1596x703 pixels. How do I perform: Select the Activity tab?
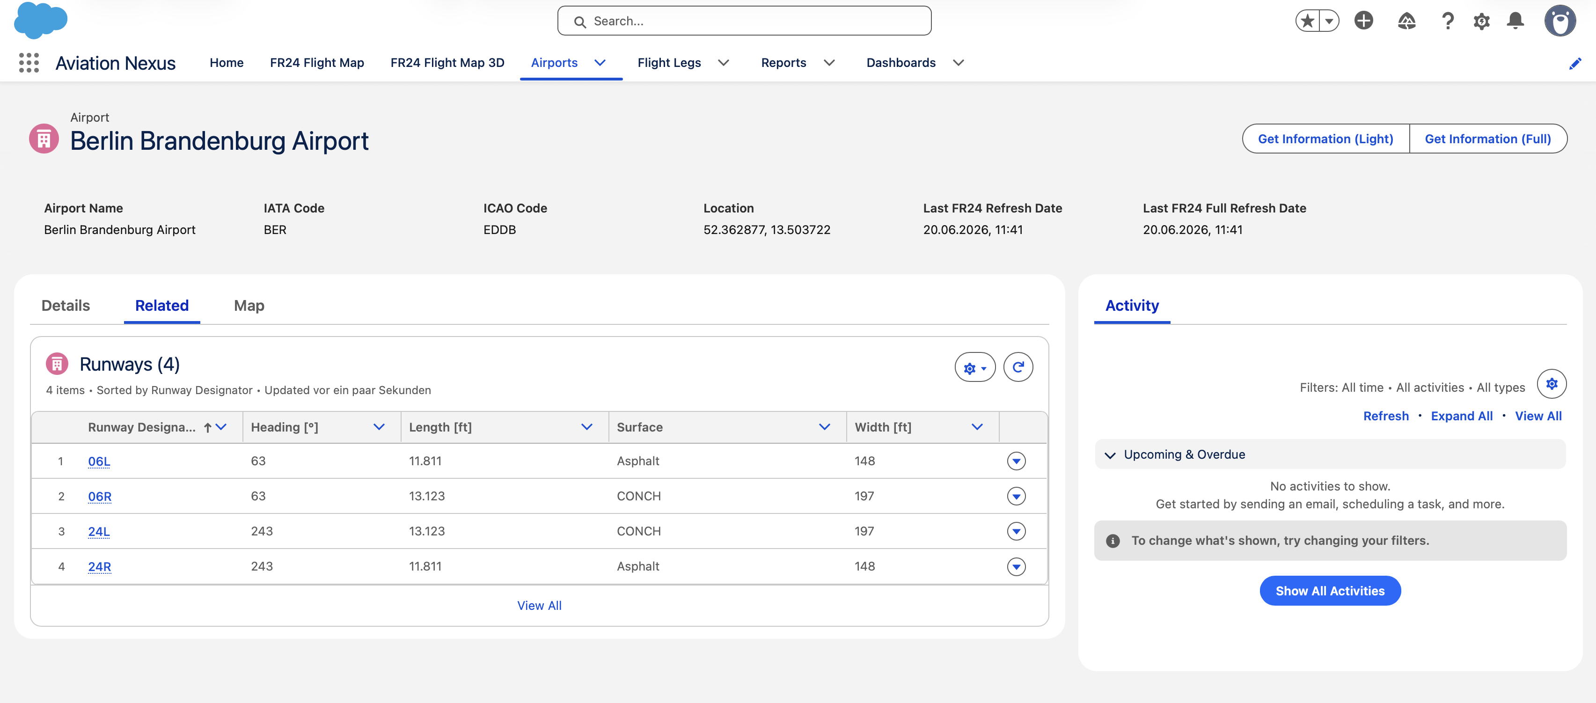1132,305
